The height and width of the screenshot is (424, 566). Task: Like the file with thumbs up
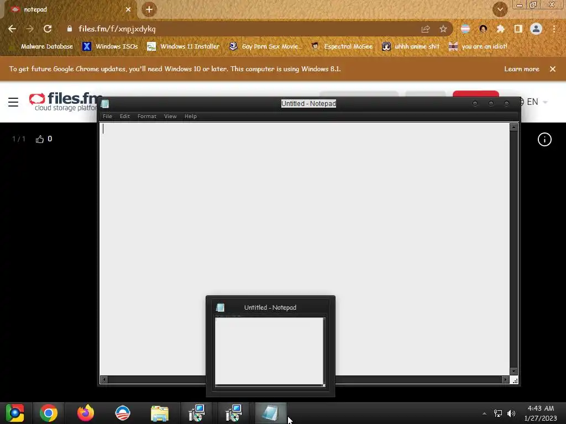40,139
